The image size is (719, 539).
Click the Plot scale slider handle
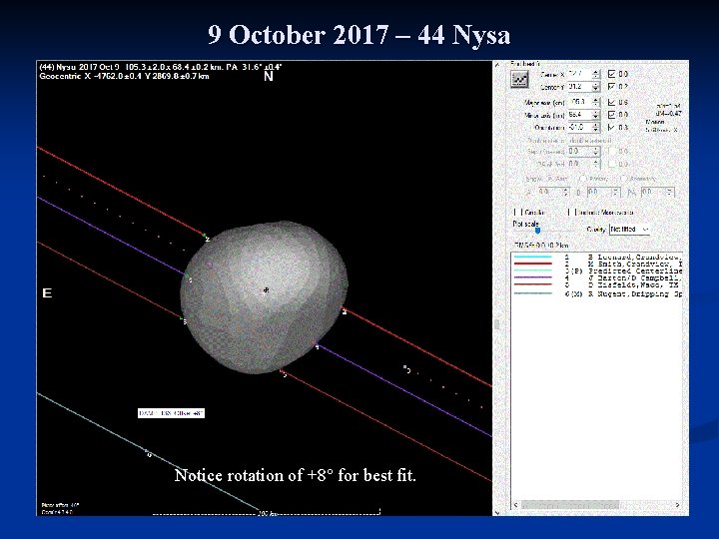click(x=537, y=231)
